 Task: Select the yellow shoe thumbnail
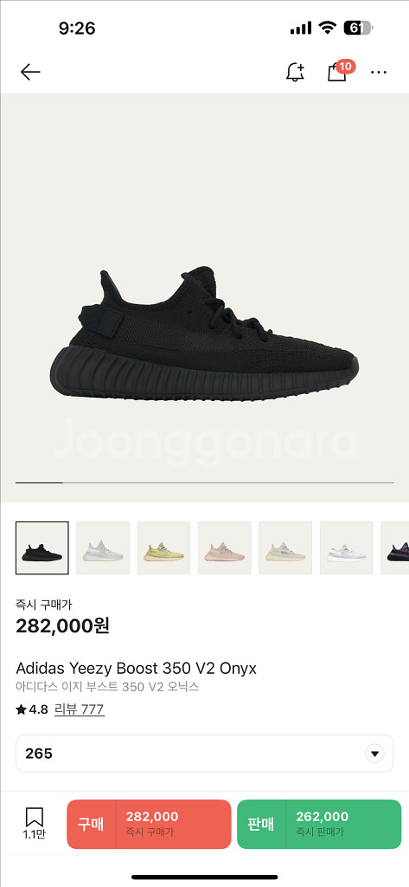163,548
